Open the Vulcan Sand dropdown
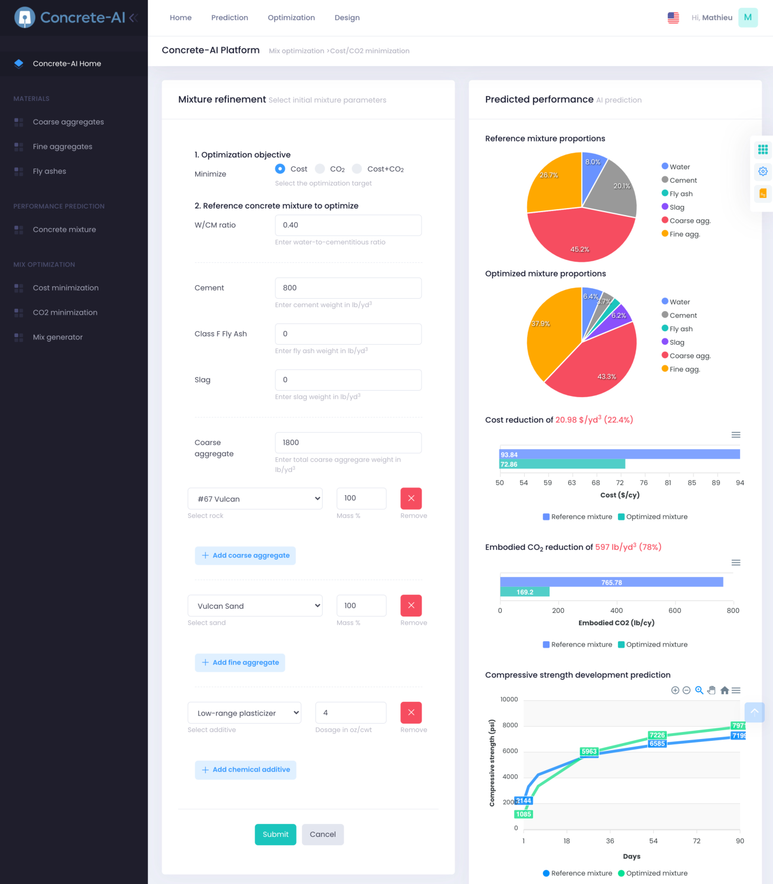Viewport: 773px width, 884px height. point(255,606)
